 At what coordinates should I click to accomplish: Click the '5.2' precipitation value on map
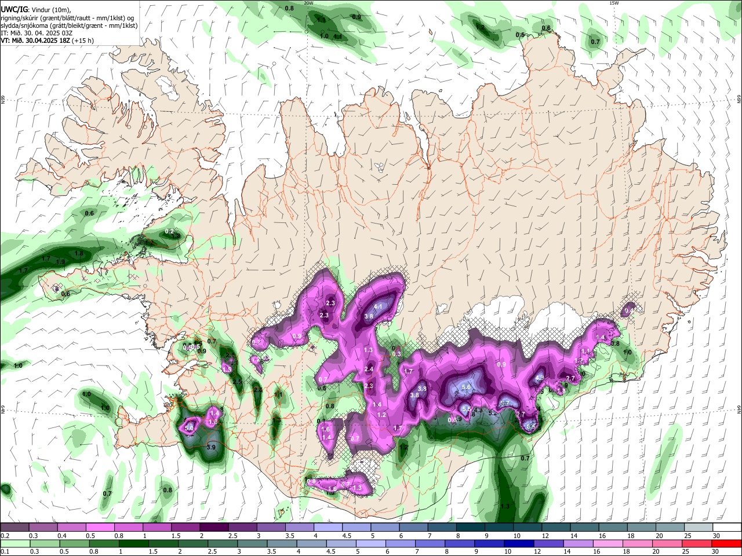pos(493,414)
